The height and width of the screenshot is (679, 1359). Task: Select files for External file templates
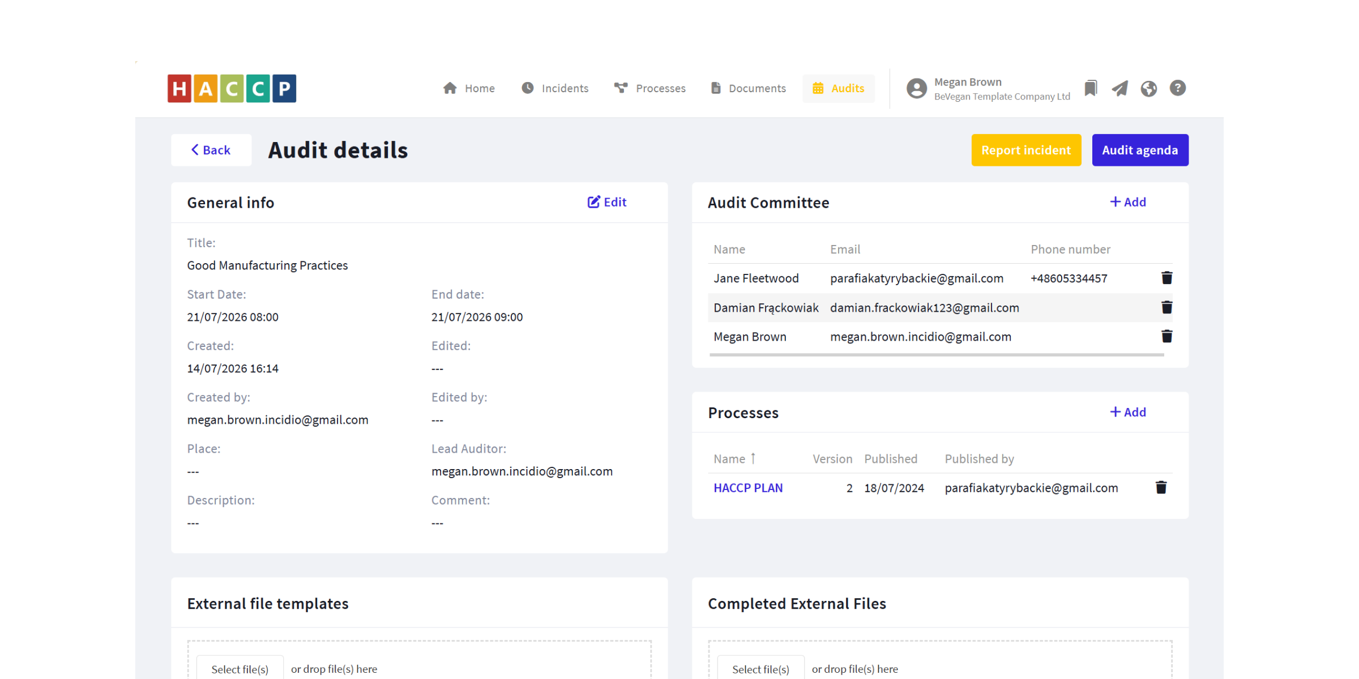(240, 669)
